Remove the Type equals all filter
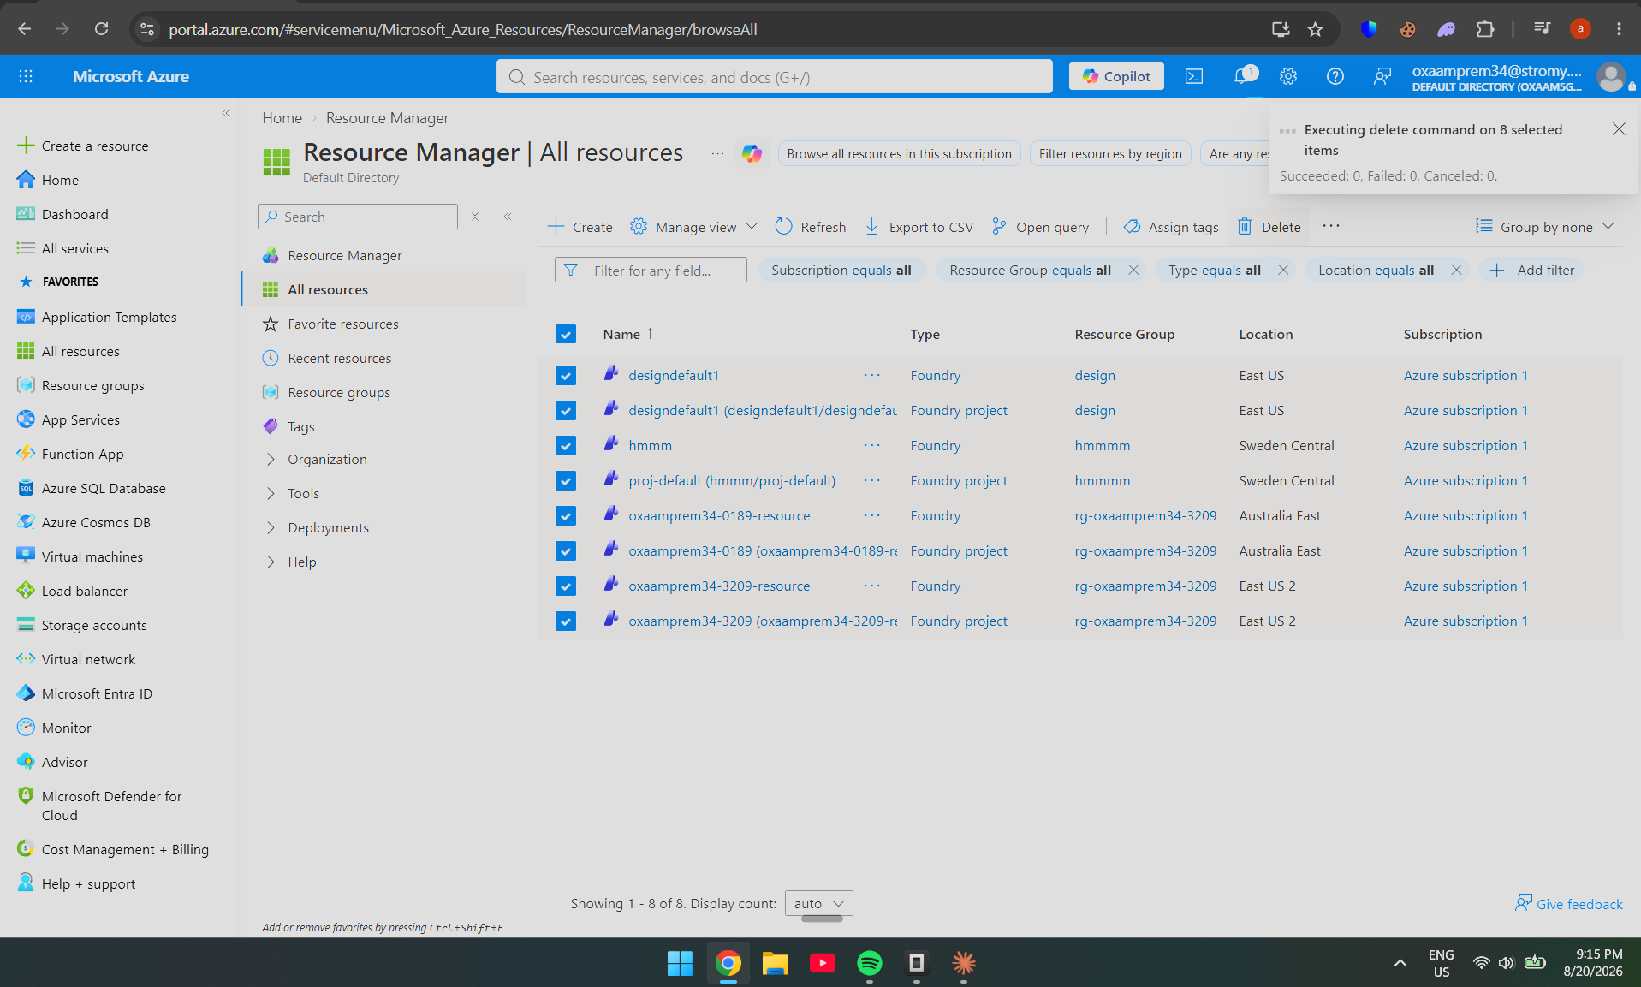The image size is (1641, 987). tap(1283, 270)
